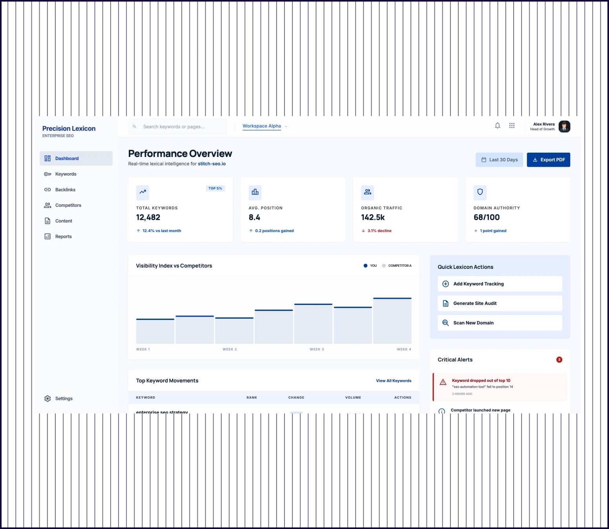Click Alex Rivera's profile avatar
The image size is (609, 529).
point(564,126)
